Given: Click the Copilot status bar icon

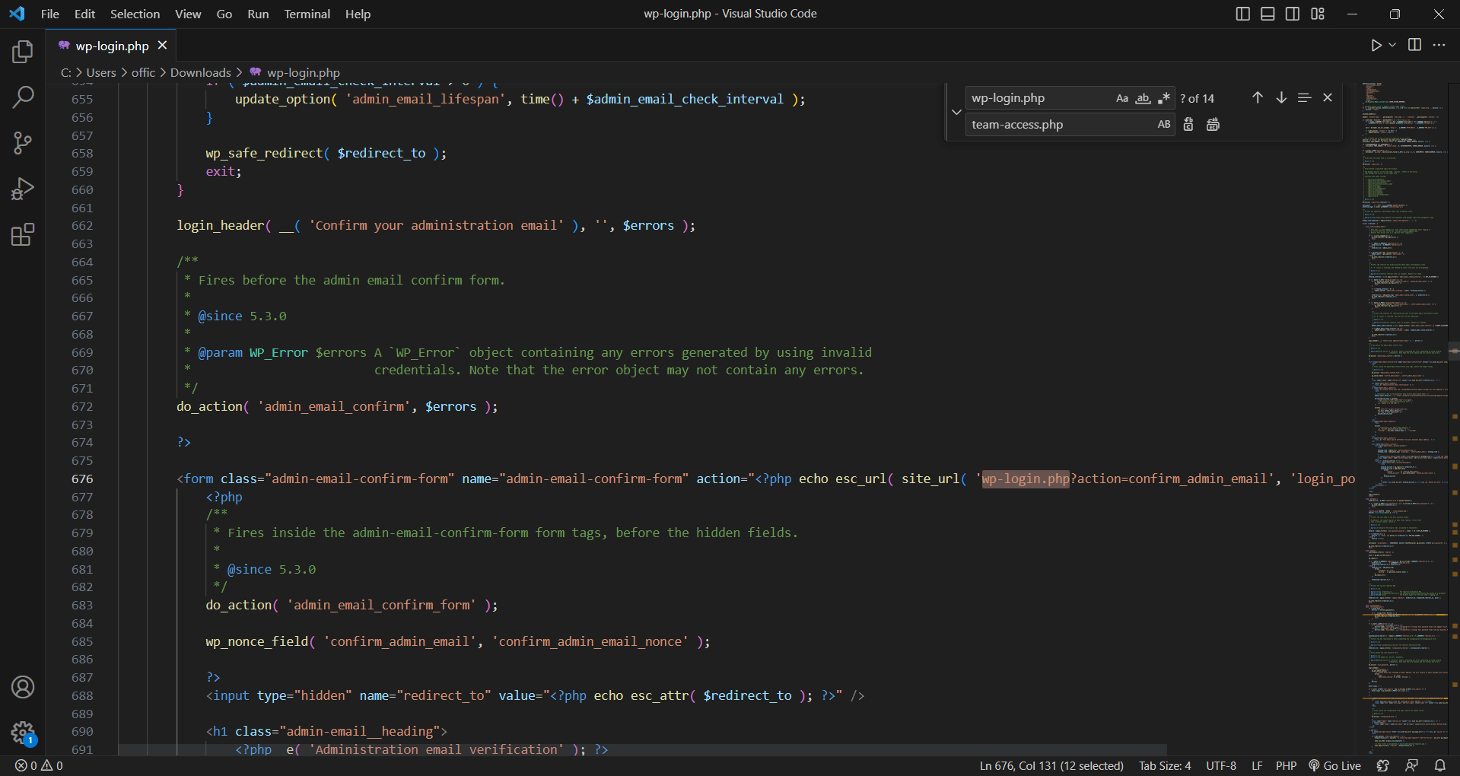Looking at the screenshot, I should pyautogui.click(x=1383, y=765).
